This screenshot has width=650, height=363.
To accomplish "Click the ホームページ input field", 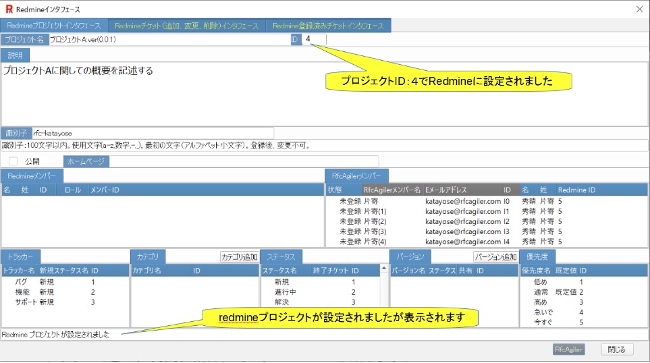I will tap(244, 161).
